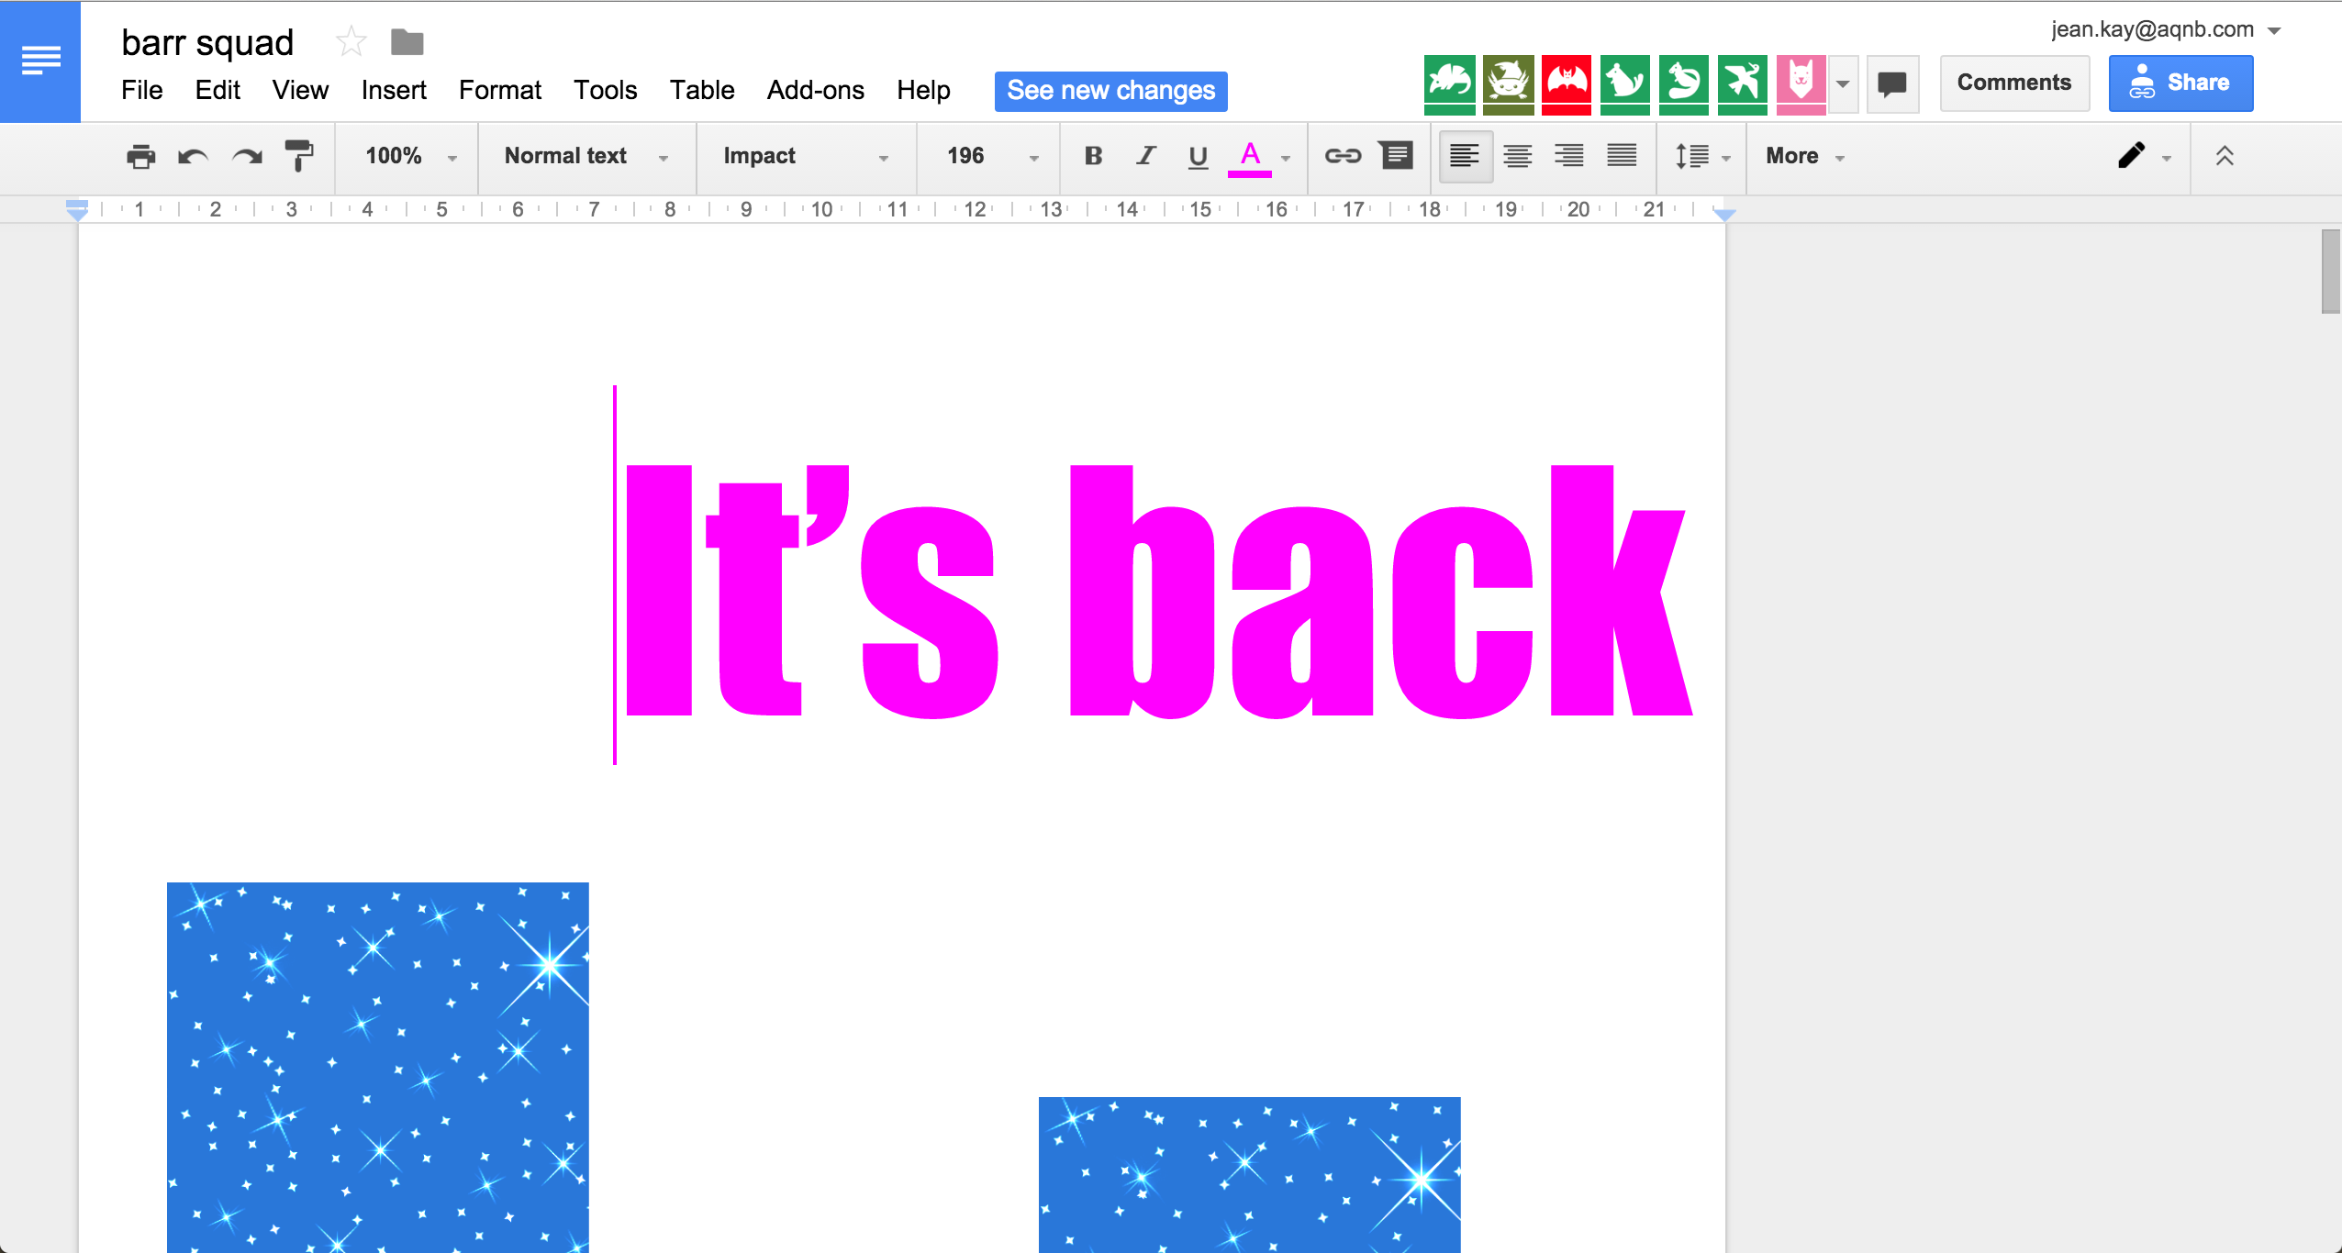Viewport: 2342px width, 1253px height.
Task: Toggle bold formatting
Action: [1093, 156]
